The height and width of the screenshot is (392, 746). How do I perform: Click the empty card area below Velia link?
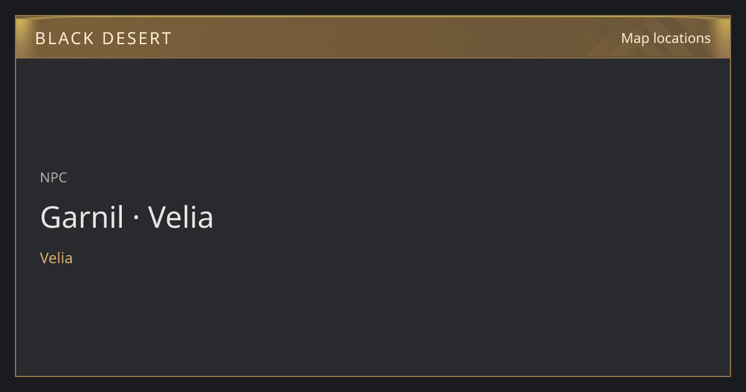pos(373,320)
